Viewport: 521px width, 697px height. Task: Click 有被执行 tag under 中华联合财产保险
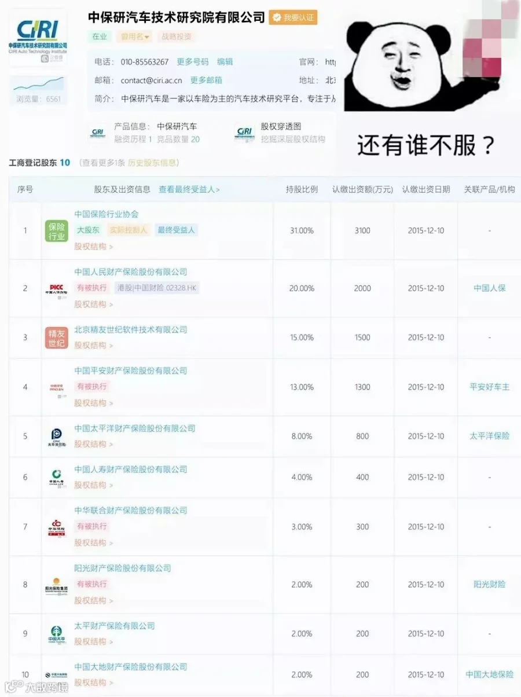pos(92,526)
